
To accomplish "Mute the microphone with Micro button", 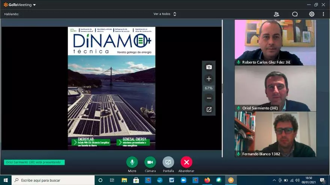I will tap(132, 162).
